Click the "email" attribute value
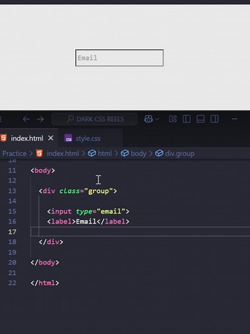This screenshot has width=250, height=334. (x=111, y=211)
